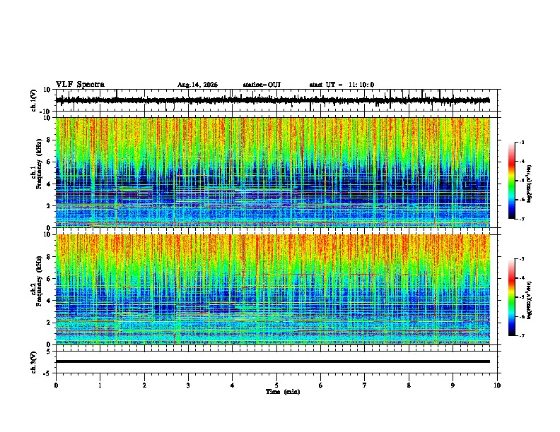
Task: Click the "-3" label on ch.2 color bar
Action: (521, 259)
